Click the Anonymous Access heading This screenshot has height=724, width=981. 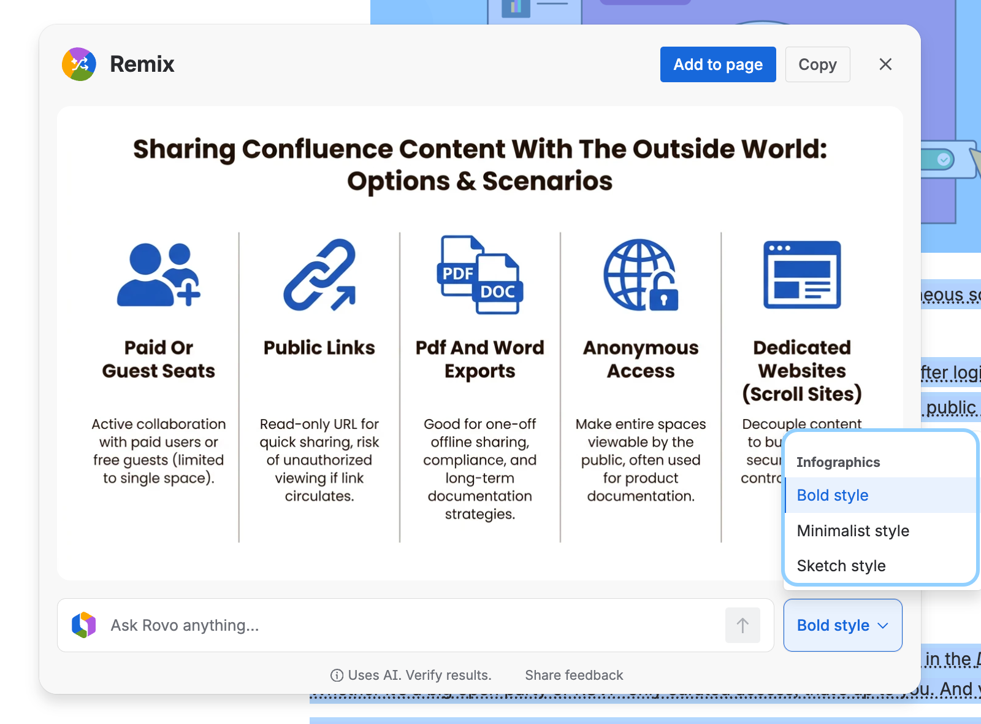641,359
